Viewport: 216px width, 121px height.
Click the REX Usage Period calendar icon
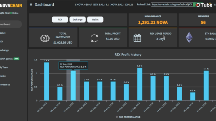137,38
